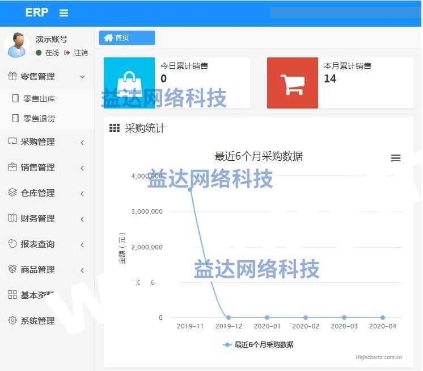The image size is (423, 371).
Task: Click the 注销 logout icon
Action: 67,53
